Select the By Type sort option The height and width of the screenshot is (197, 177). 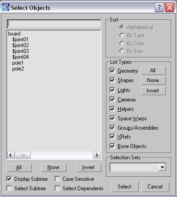(122, 35)
